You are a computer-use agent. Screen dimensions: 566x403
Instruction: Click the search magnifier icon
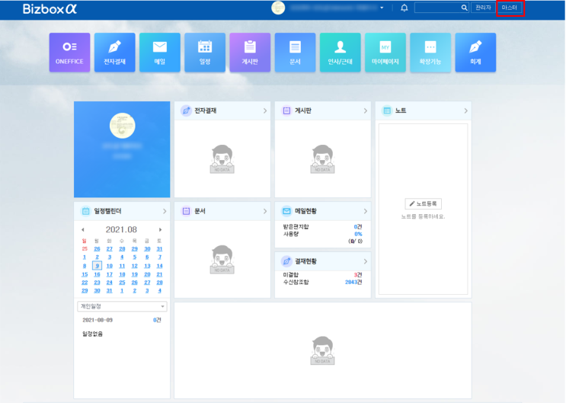point(464,8)
